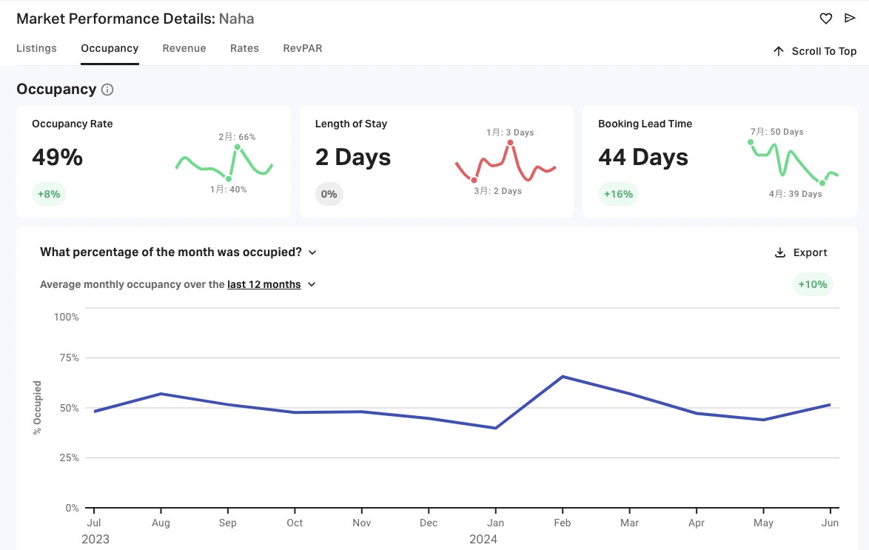Viewport: 869px width, 550px height.
Task: Click the Scroll To Top arrow icon
Action: 779,51
